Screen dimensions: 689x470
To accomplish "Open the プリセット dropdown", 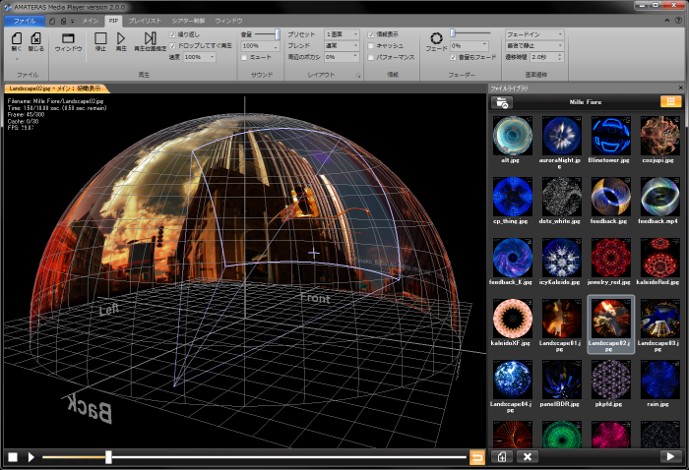I will click(x=342, y=34).
